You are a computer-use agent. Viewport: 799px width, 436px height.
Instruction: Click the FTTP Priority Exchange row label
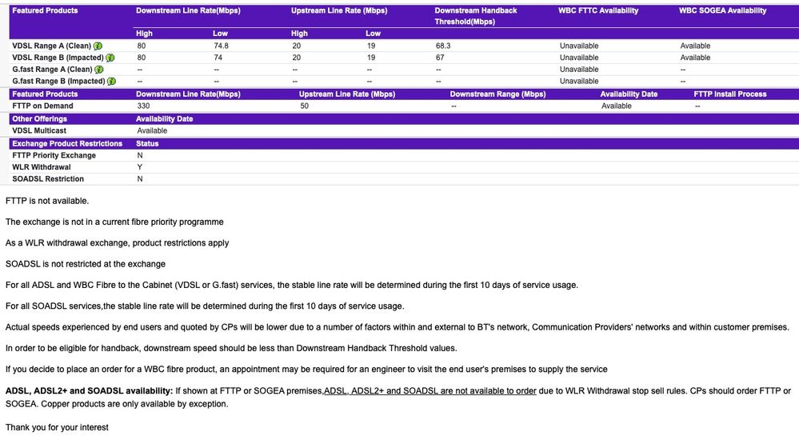(54, 155)
